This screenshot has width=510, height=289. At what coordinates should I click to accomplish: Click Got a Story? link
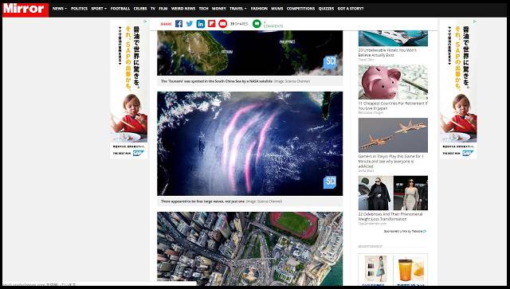[351, 9]
